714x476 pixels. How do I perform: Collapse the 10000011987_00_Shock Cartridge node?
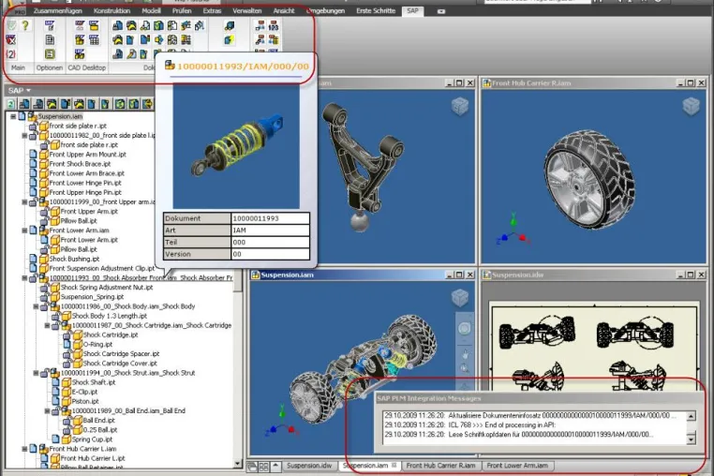click(x=48, y=326)
